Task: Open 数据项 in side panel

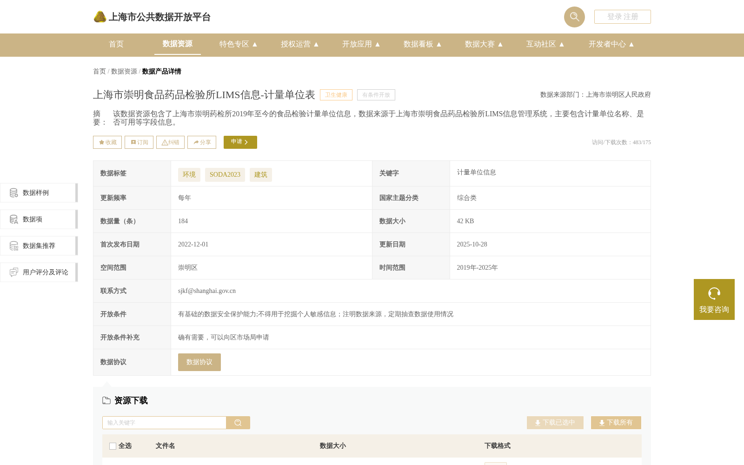Action: pyautogui.click(x=39, y=219)
